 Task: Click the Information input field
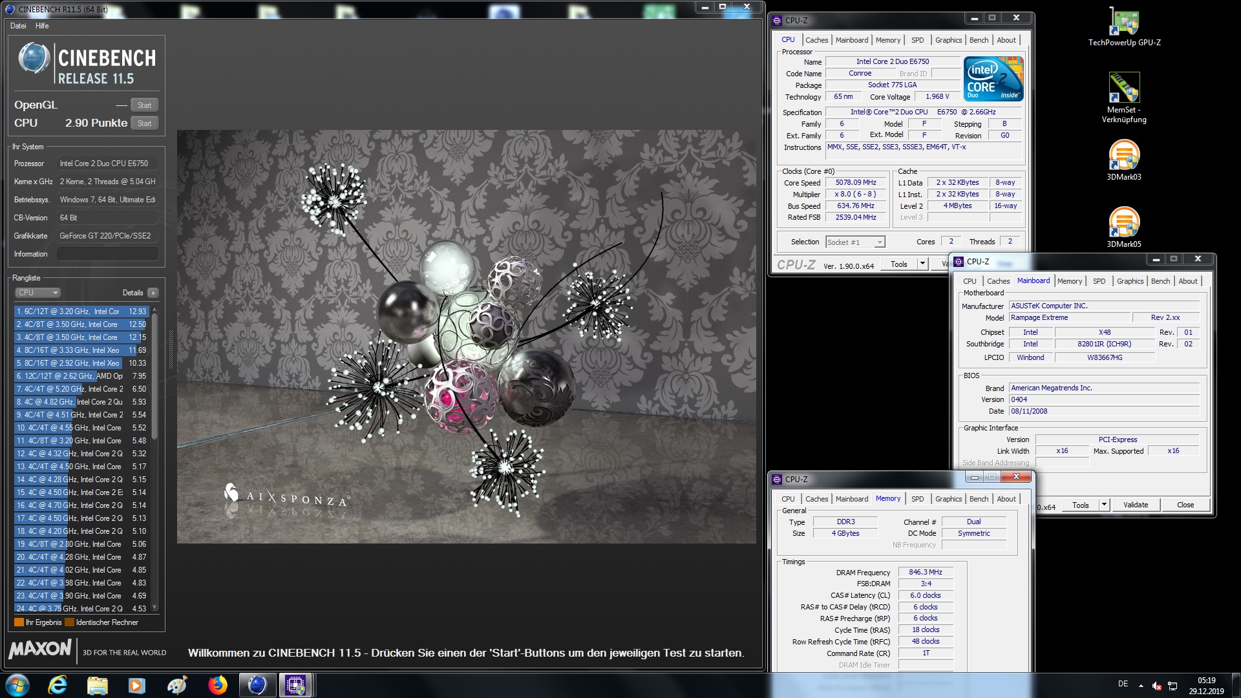(x=107, y=254)
